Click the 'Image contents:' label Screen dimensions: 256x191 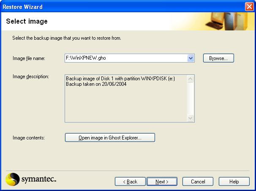pos(29,138)
